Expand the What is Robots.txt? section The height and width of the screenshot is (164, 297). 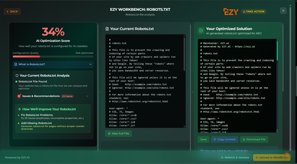point(53,64)
